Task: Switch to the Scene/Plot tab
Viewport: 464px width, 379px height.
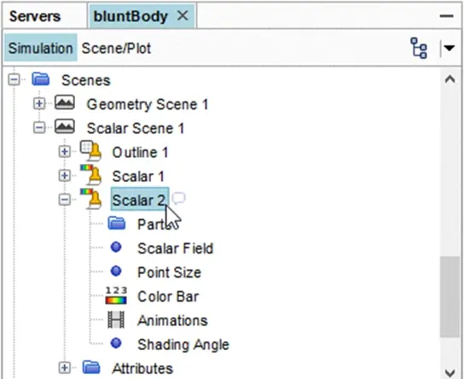Action: click(x=116, y=49)
